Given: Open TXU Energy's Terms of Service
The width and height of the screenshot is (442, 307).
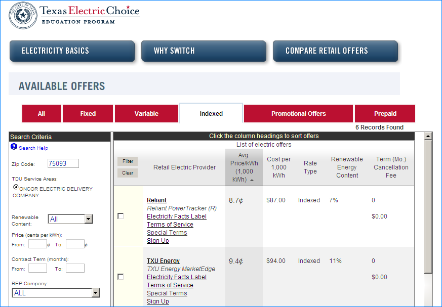Looking at the screenshot, I should (170, 285).
